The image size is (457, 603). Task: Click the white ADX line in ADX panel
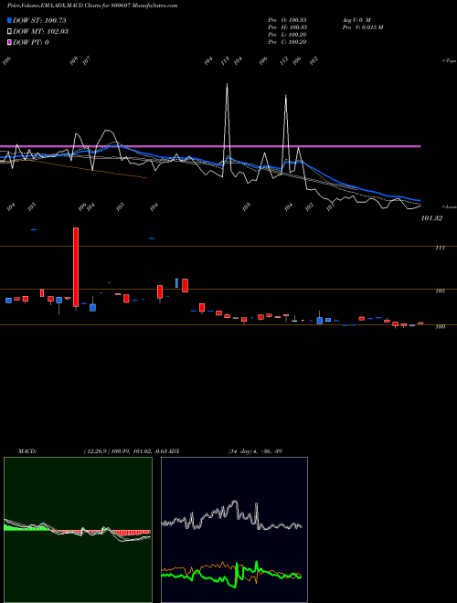pyautogui.click(x=231, y=515)
